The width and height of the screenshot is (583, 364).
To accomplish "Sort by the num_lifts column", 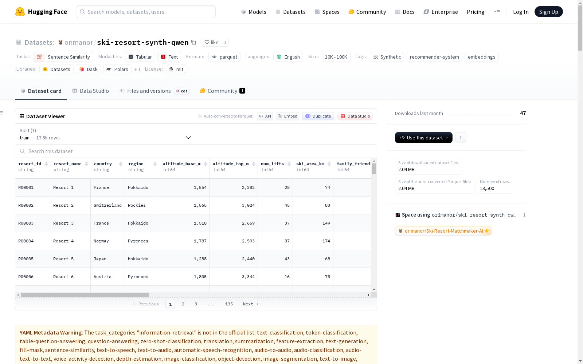I will [x=289, y=164].
